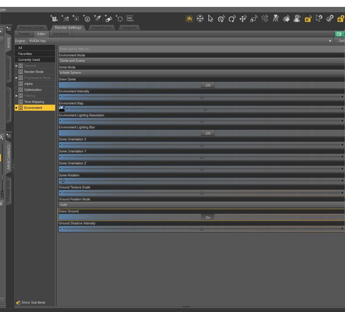
Task: Open the lower pane options menu icon
Action: coord(9,136)
